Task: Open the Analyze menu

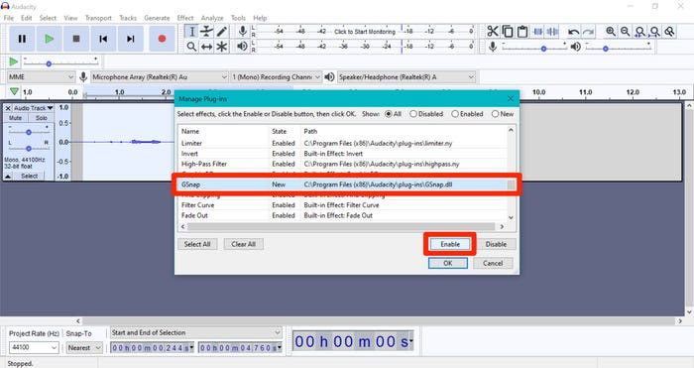Action: pyautogui.click(x=212, y=18)
